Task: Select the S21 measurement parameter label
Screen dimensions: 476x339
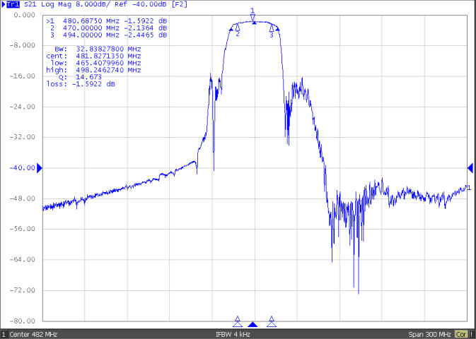Action: pos(30,5)
